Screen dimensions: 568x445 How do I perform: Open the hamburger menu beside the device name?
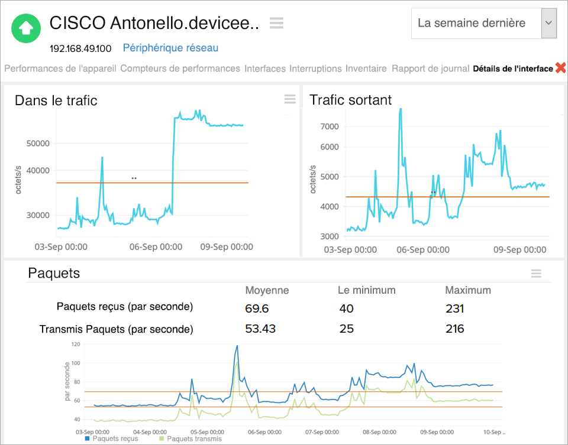coord(276,22)
